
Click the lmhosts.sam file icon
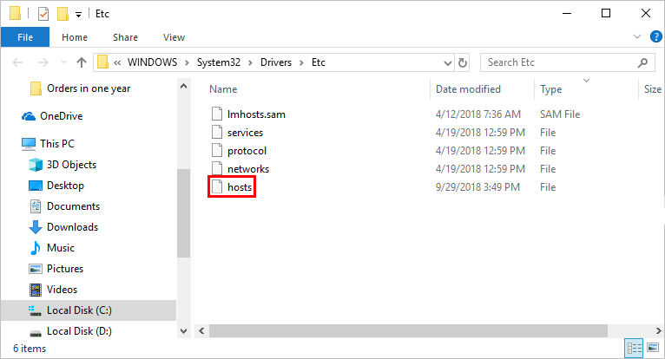tap(217, 114)
